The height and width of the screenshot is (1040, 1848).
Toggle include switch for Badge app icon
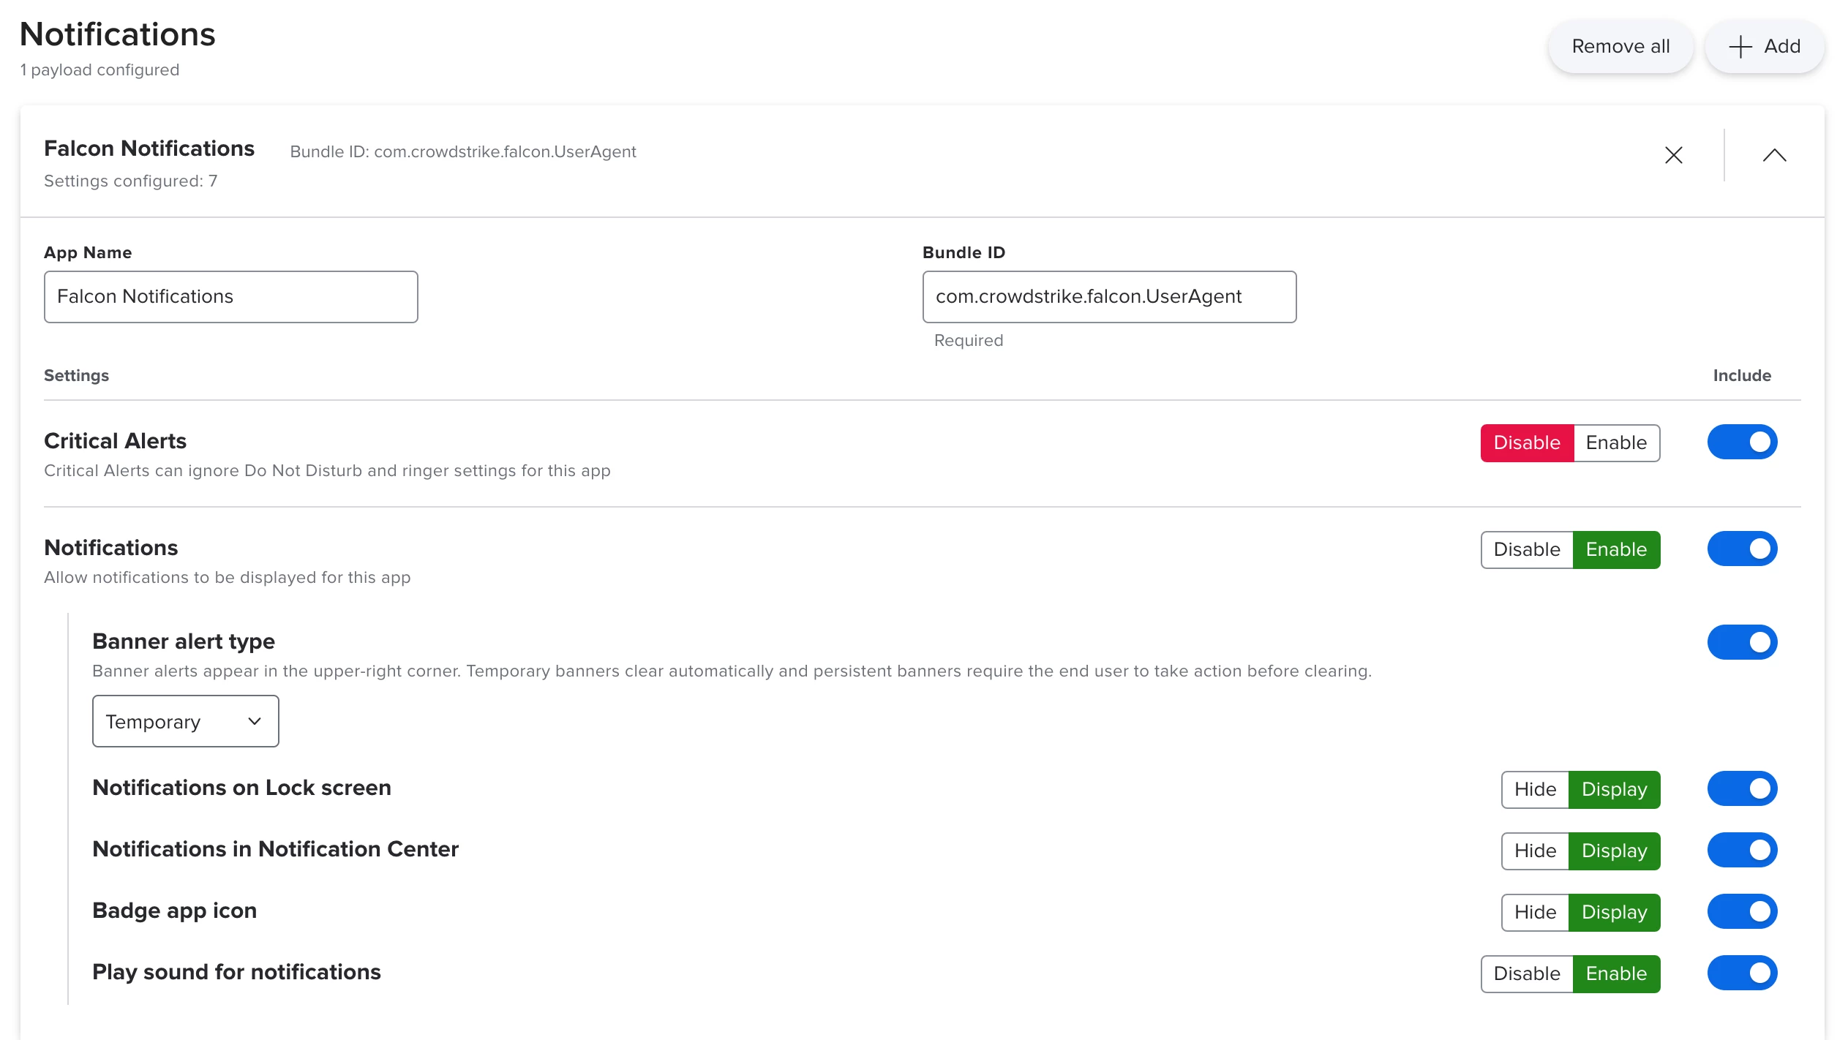(1742, 911)
